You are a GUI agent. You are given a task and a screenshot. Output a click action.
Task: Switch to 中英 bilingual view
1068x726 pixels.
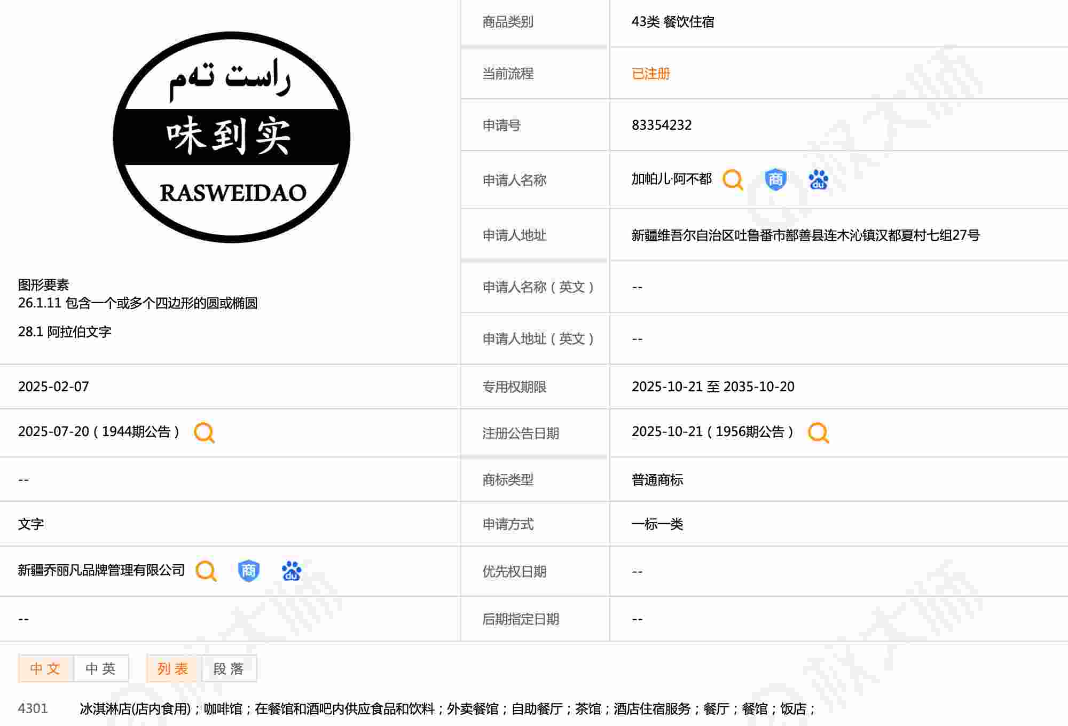101,668
